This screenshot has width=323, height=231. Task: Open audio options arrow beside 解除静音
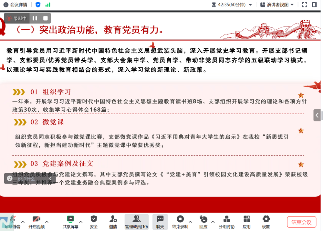pos(23,222)
